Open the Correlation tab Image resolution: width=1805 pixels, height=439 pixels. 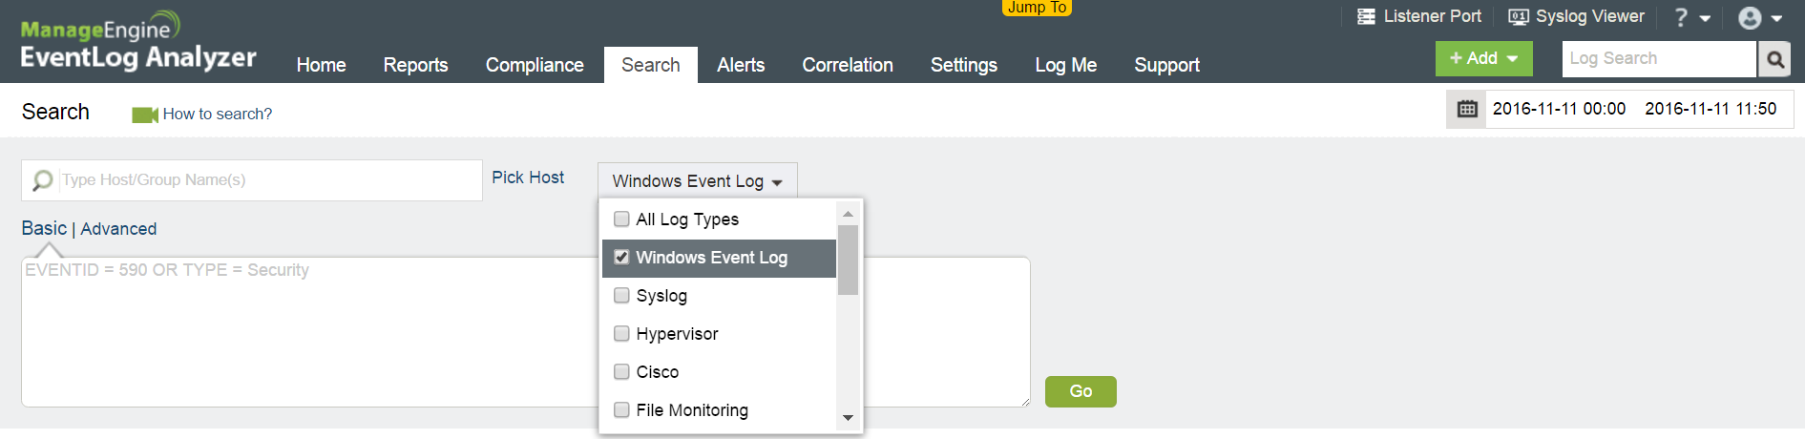(x=848, y=65)
